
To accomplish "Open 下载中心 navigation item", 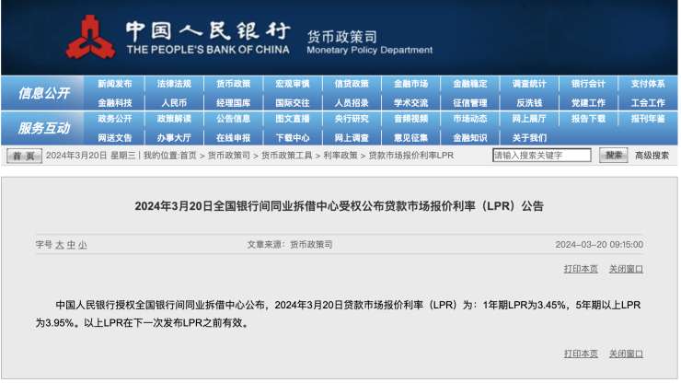I will click(x=293, y=137).
